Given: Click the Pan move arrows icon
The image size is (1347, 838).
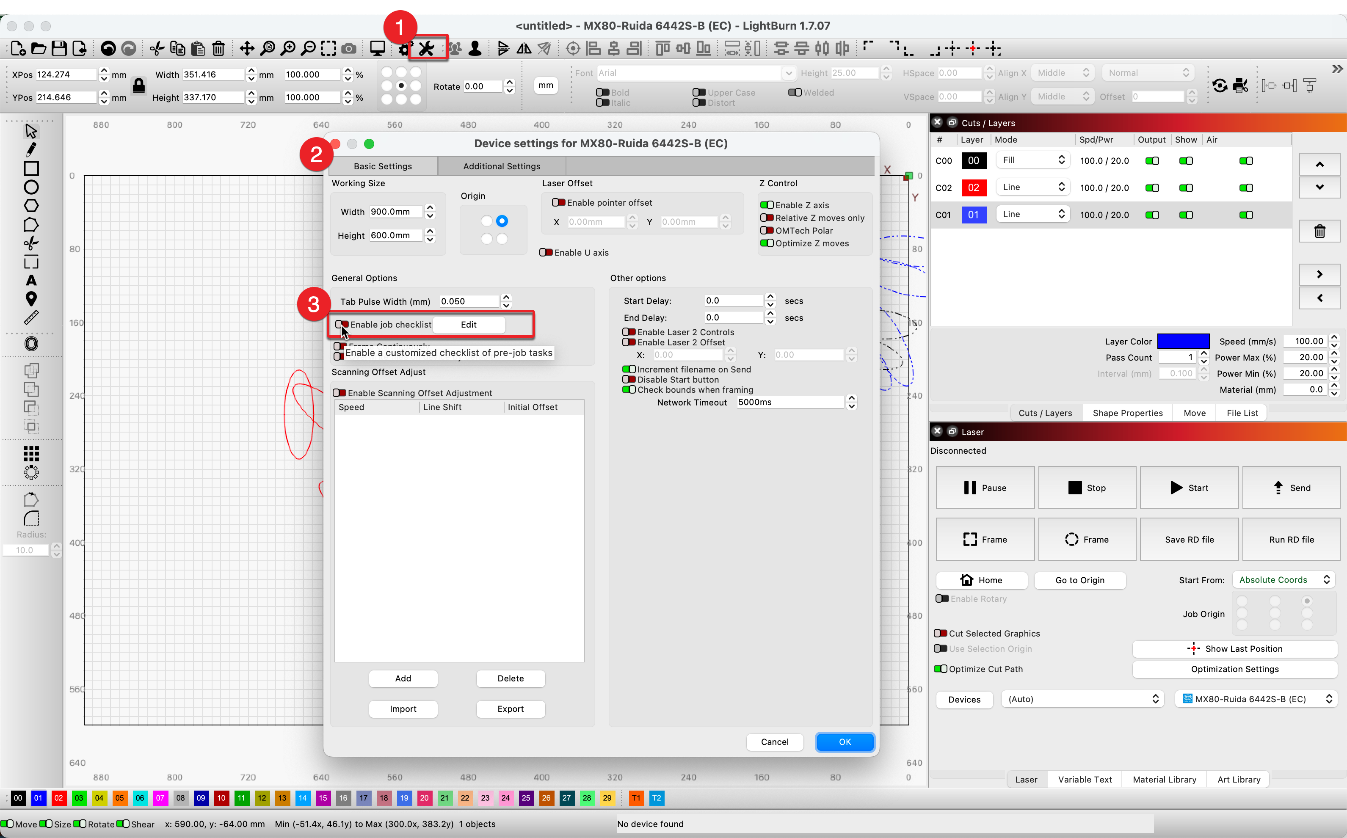Looking at the screenshot, I should [247, 49].
